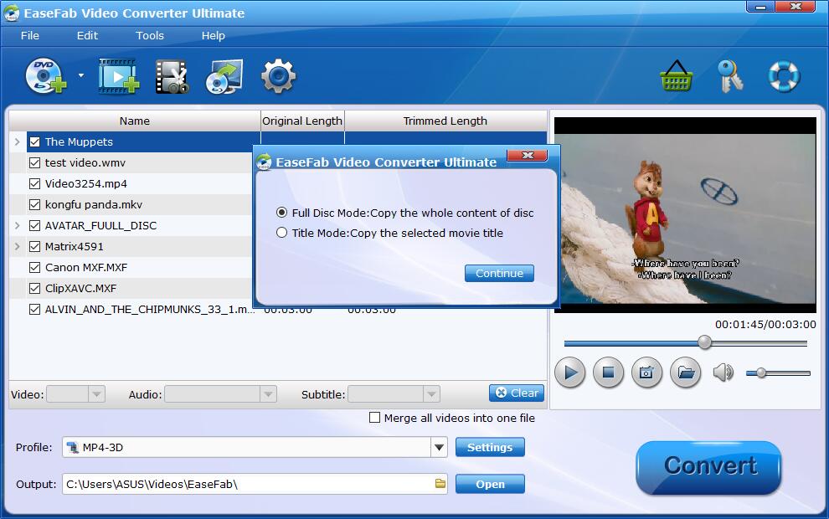The height and width of the screenshot is (519, 829).
Task: Expand the AVATAR_FUULL_DISC tree item
Action: click(x=17, y=225)
